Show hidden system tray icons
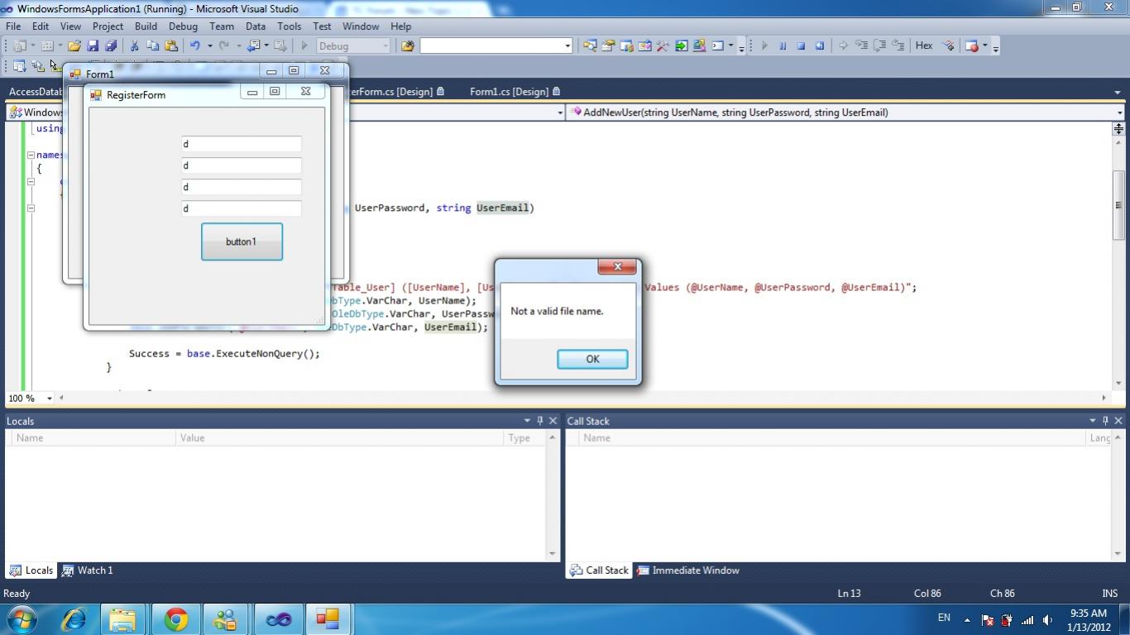1130x635 pixels. click(966, 618)
